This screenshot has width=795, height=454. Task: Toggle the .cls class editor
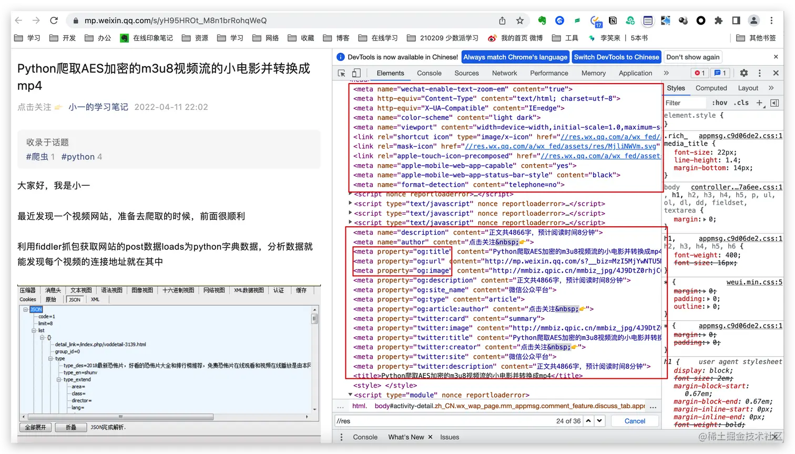[x=742, y=103]
